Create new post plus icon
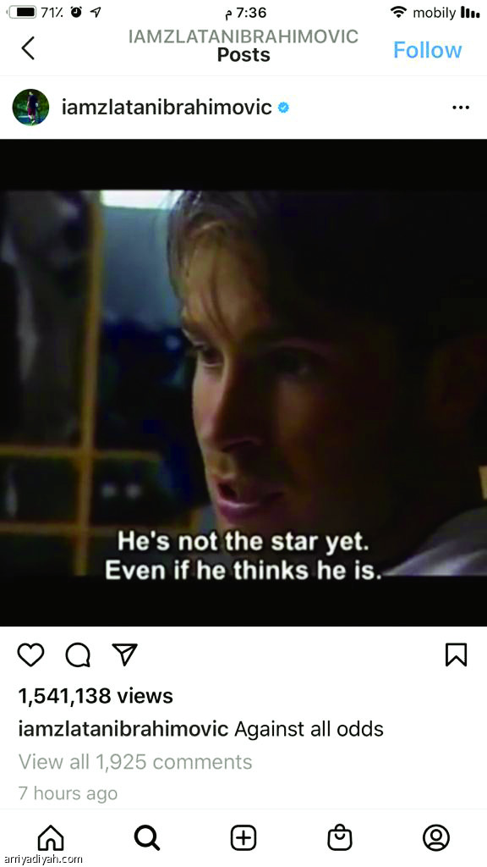Image resolution: width=487 pixels, height=867 pixels. [243, 837]
